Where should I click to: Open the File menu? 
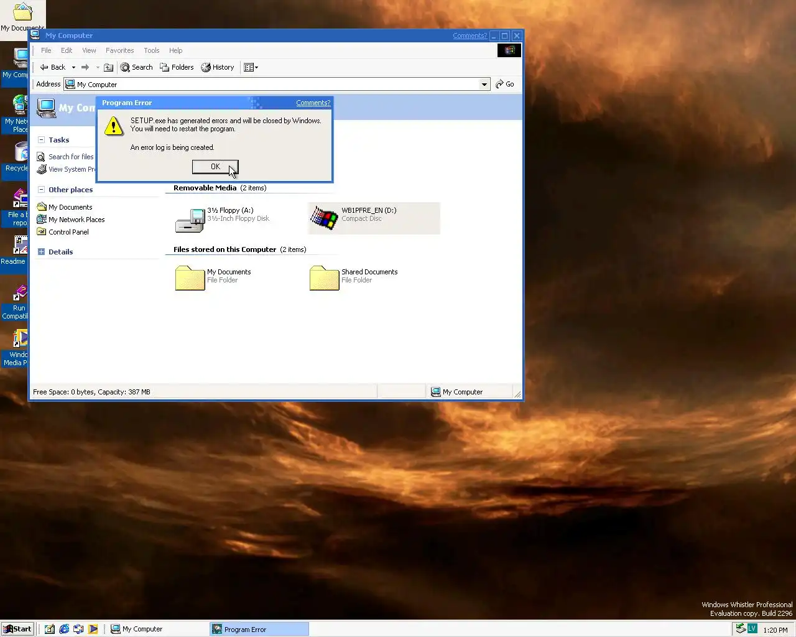click(46, 50)
